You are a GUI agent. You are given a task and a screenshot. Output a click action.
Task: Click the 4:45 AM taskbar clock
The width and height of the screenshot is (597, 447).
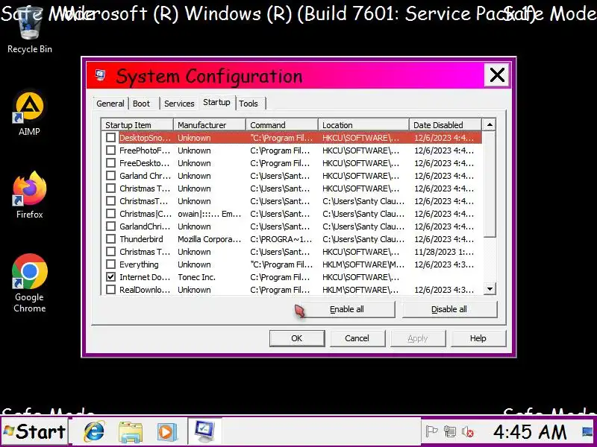click(x=530, y=432)
